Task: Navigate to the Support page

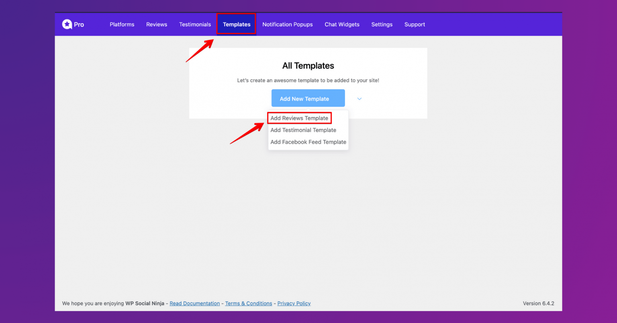Action: click(x=415, y=24)
